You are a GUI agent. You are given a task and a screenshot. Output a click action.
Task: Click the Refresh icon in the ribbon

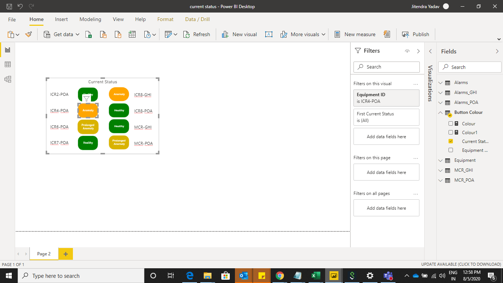(x=187, y=34)
